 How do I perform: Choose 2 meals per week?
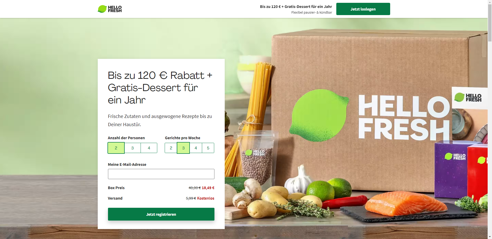point(171,148)
